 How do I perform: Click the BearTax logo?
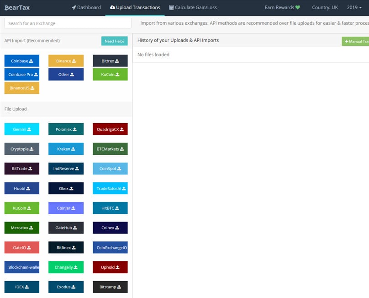point(17,7)
